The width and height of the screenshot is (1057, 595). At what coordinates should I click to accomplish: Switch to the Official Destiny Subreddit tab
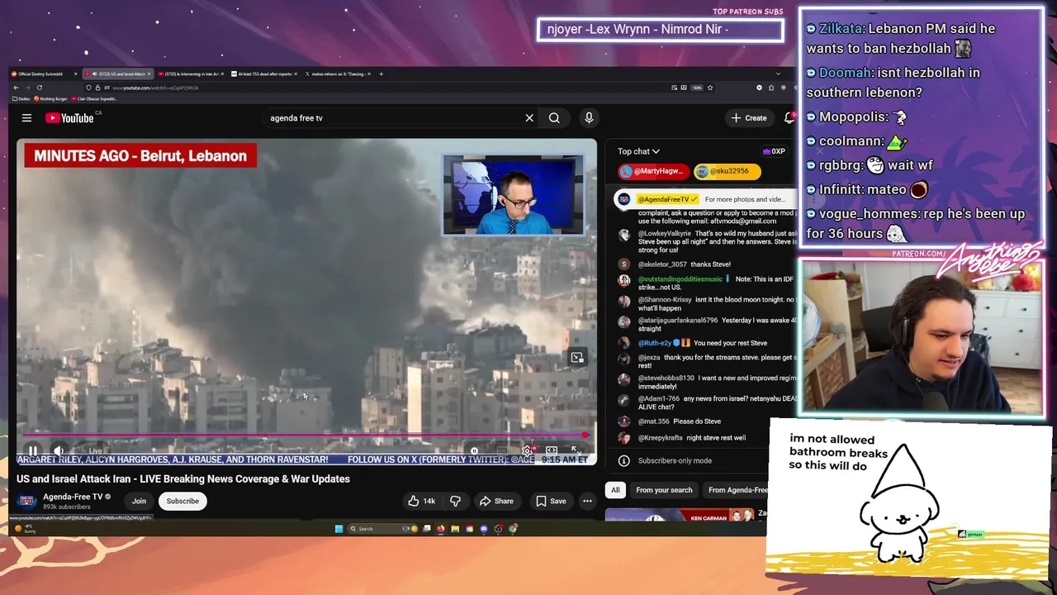(x=45, y=74)
